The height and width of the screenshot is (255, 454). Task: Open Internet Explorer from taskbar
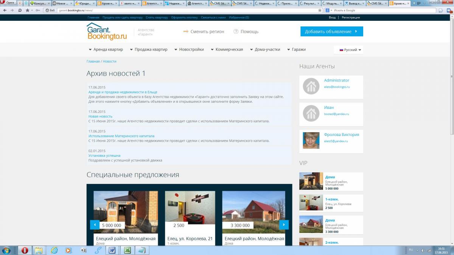[x=54, y=250]
